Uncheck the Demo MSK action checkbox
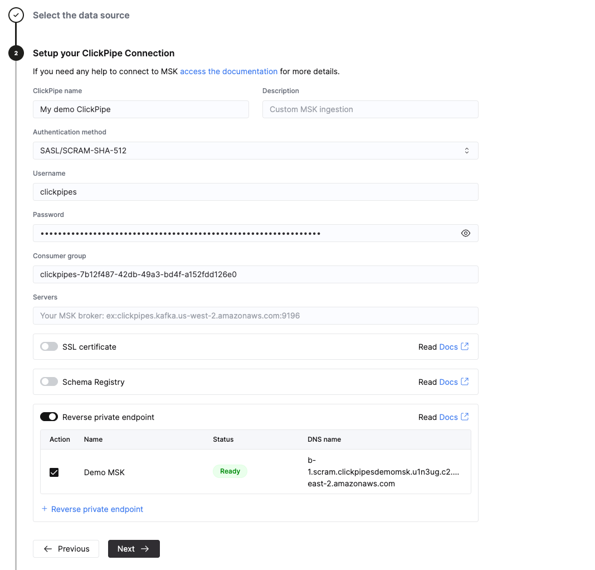 54,472
